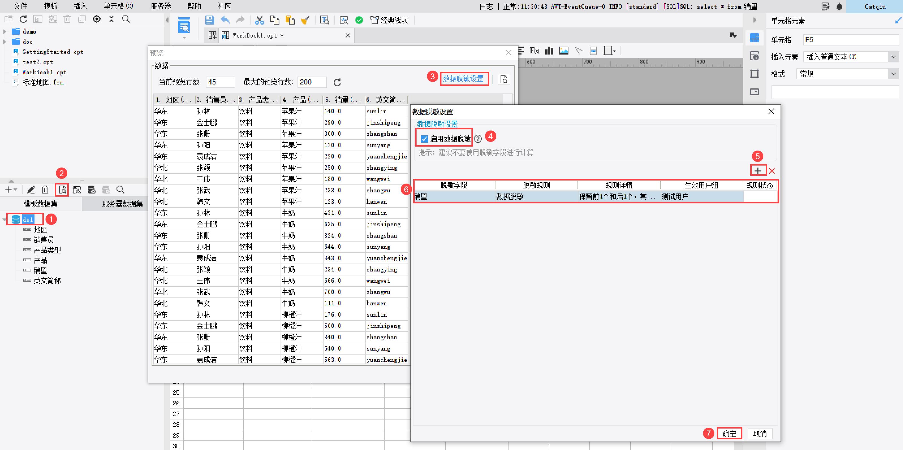Switch to the 服务器数据集 tab
This screenshot has width=903, height=450.
point(122,204)
